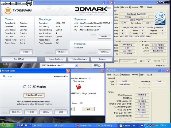Open system Details... in 3DMark03
This screenshot has width=171, height=128.
point(104,36)
